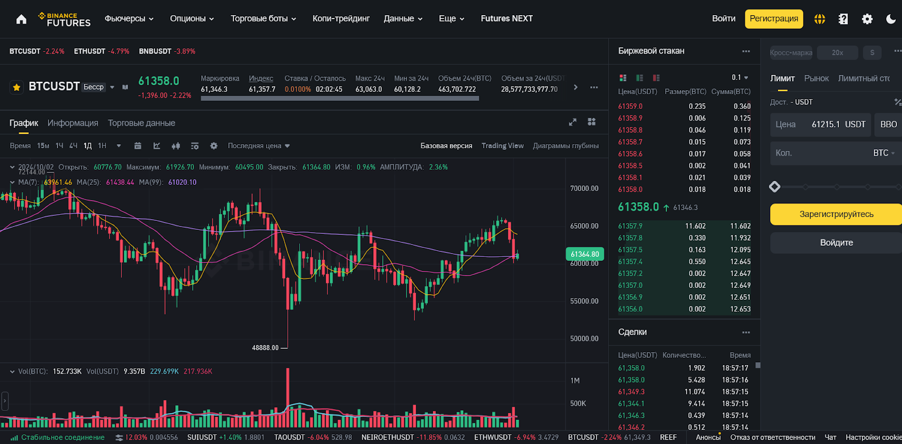Select the 4Ч chart interval
The height and width of the screenshot is (444, 902).
point(73,146)
